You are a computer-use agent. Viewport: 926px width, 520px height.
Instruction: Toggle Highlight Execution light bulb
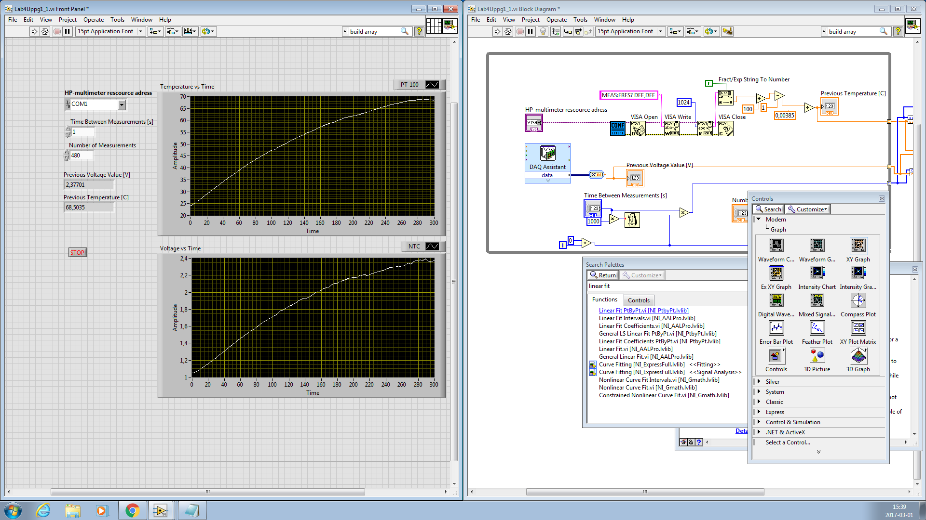click(543, 31)
